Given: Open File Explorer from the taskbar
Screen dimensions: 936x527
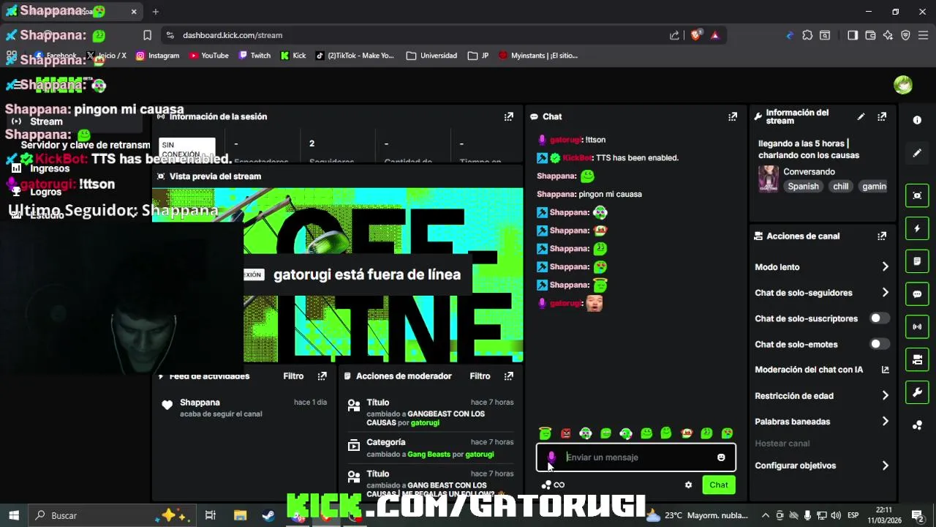Looking at the screenshot, I should coord(240,515).
